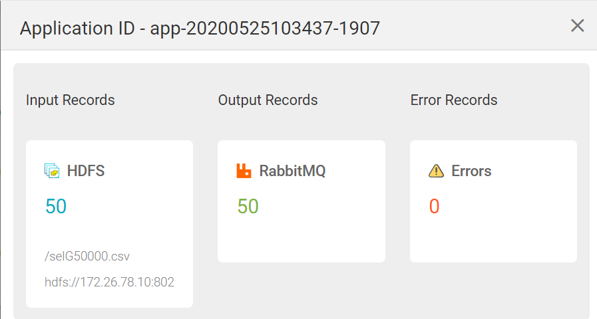
Task: Click the HDFS file stack icon
Action: coord(52,171)
